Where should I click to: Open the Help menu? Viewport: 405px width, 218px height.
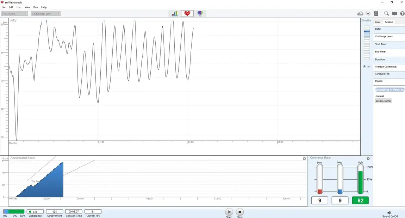[44, 7]
